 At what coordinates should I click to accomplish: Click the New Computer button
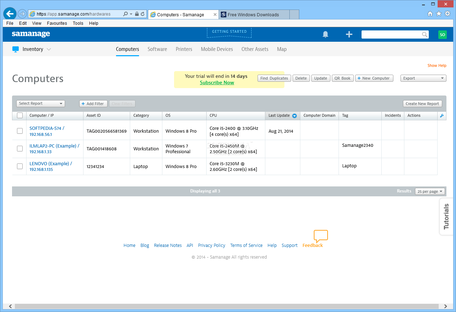(x=374, y=78)
